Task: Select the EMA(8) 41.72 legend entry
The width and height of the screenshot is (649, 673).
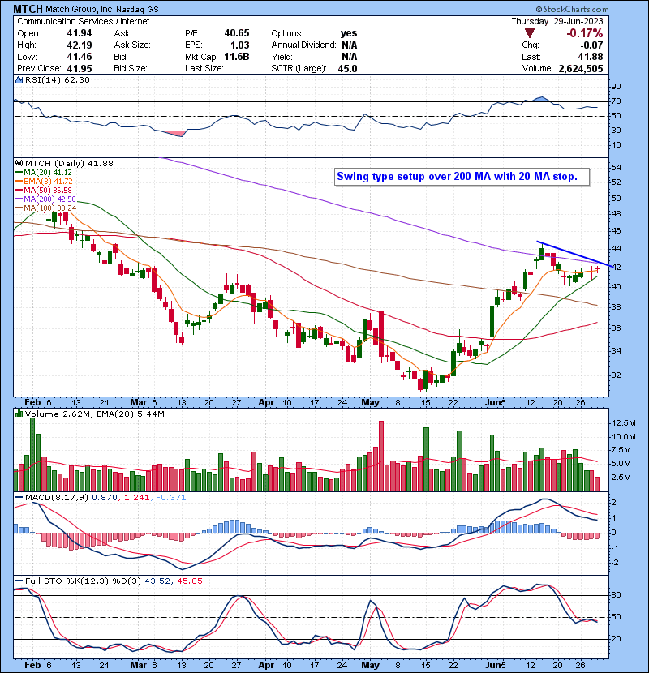Action: 44,181
